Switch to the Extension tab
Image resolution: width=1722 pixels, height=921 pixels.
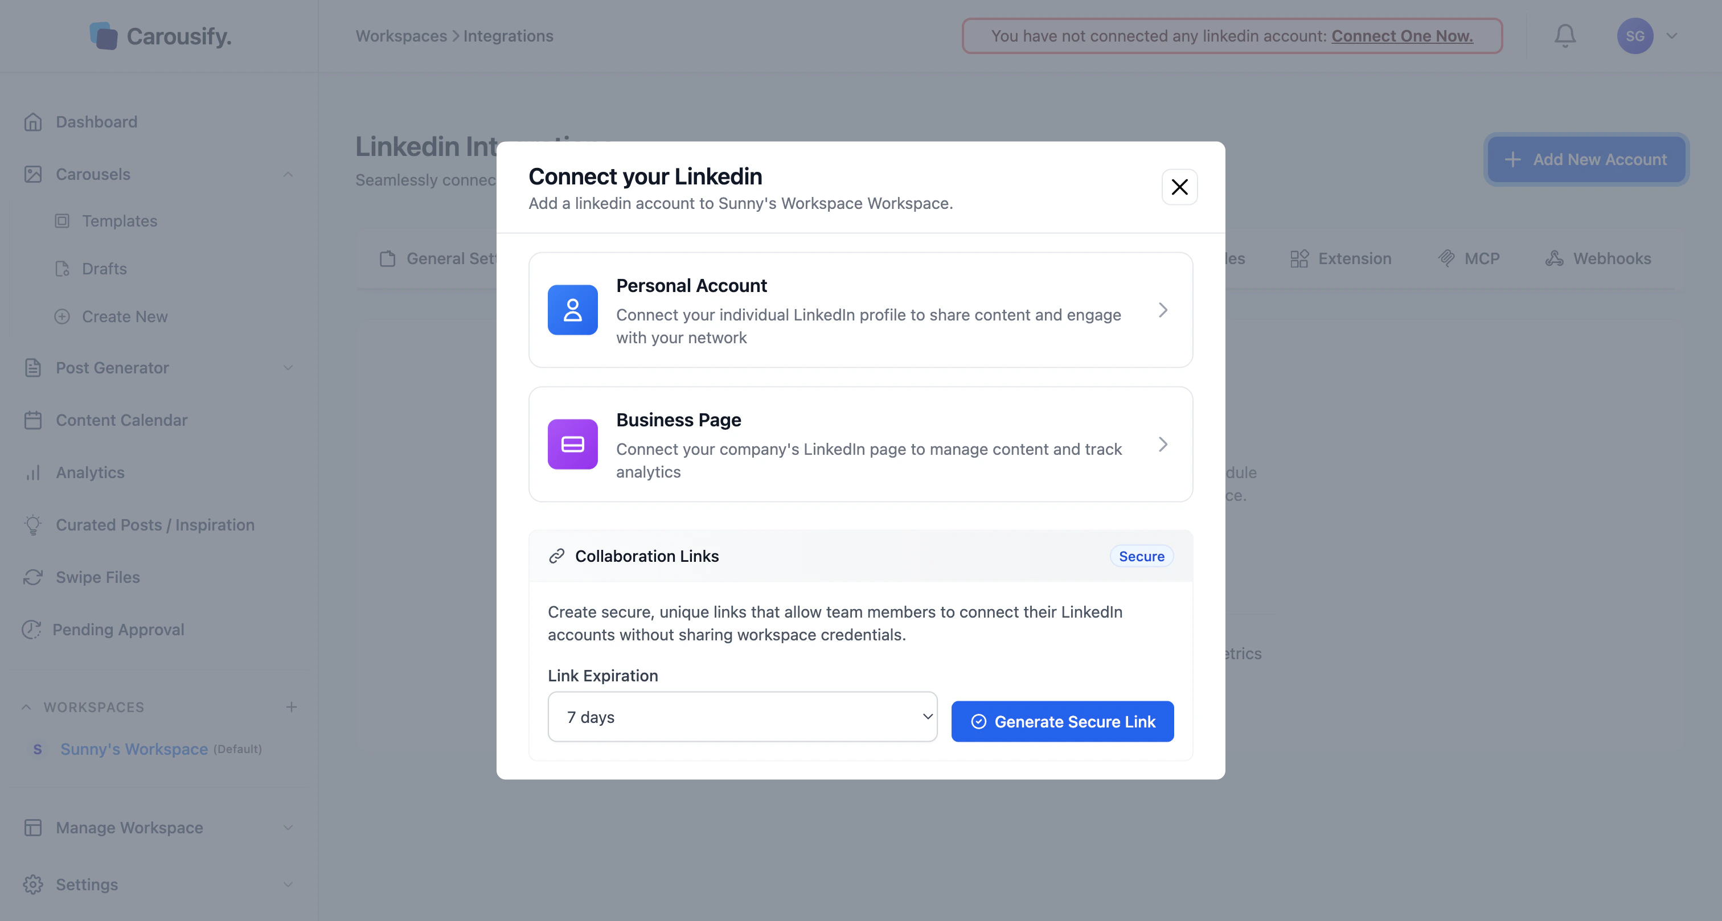[1340, 258]
